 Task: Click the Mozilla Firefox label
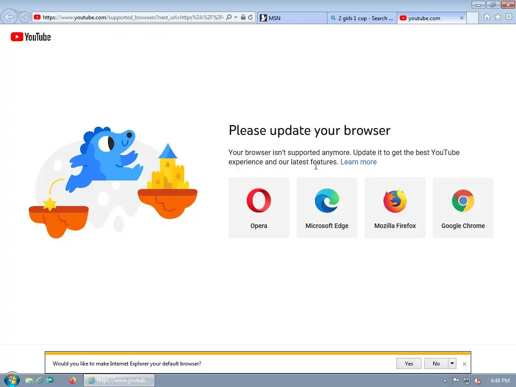(x=395, y=226)
